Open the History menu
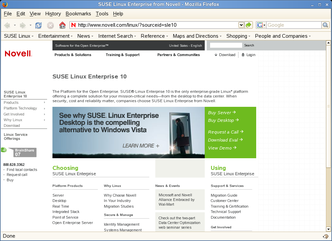Screen dimensions: 332x241 pyautogui.click(x=53, y=14)
